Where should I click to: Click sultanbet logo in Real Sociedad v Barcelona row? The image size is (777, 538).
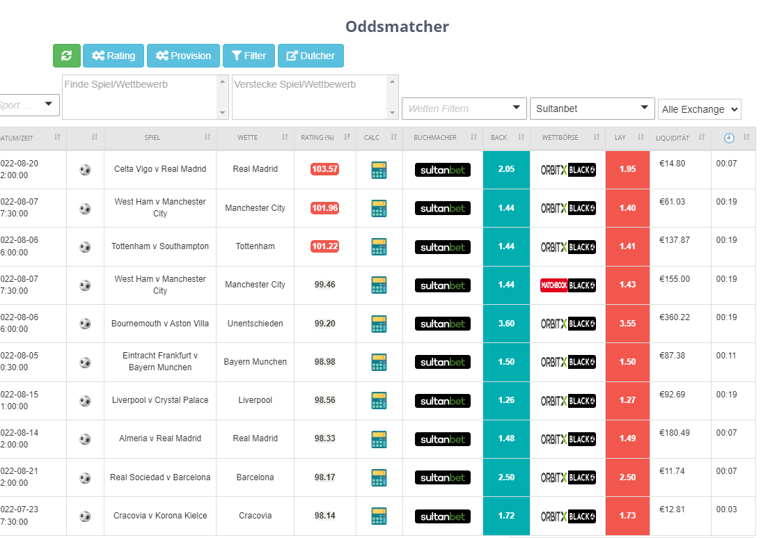(442, 477)
